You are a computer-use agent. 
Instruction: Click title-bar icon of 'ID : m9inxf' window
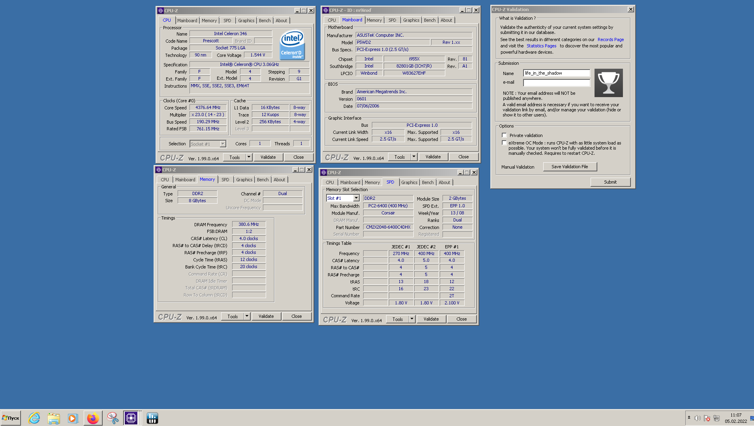point(326,10)
